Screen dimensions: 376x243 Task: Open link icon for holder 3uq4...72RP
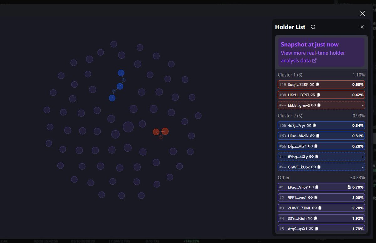[312, 84]
